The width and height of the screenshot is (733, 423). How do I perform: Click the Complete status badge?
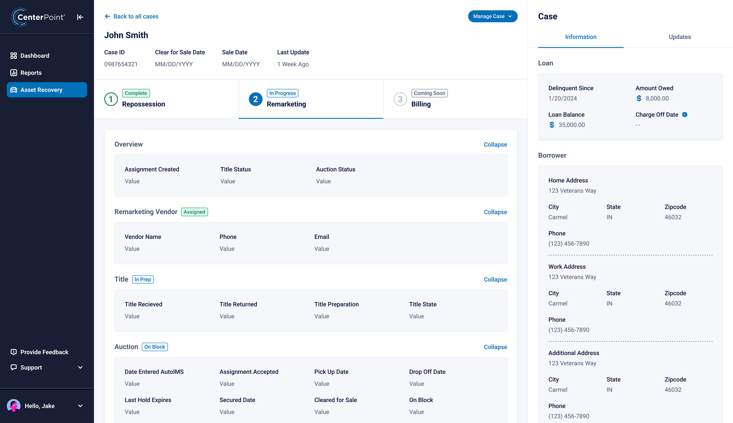point(136,93)
